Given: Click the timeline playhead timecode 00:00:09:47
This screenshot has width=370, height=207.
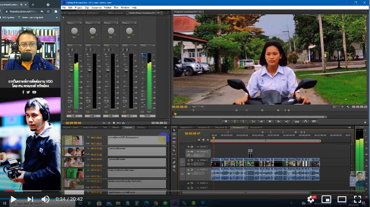Looking at the screenshot, I should point(192,133).
